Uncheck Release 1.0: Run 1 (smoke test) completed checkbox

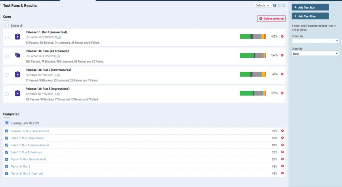point(7,131)
